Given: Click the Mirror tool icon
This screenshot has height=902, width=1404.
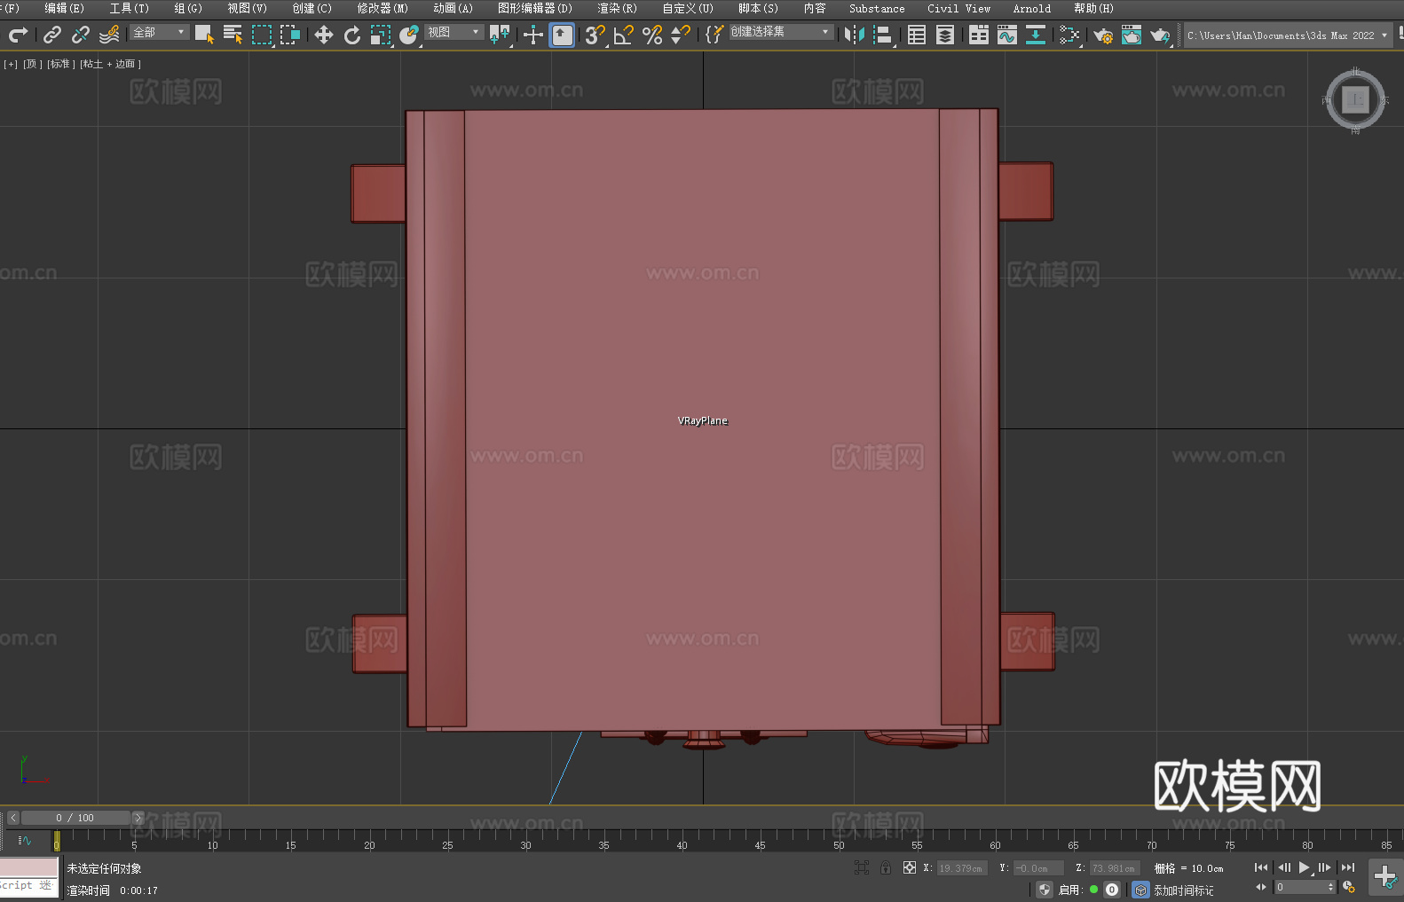Looking at the screenshot, I should 855,35.
